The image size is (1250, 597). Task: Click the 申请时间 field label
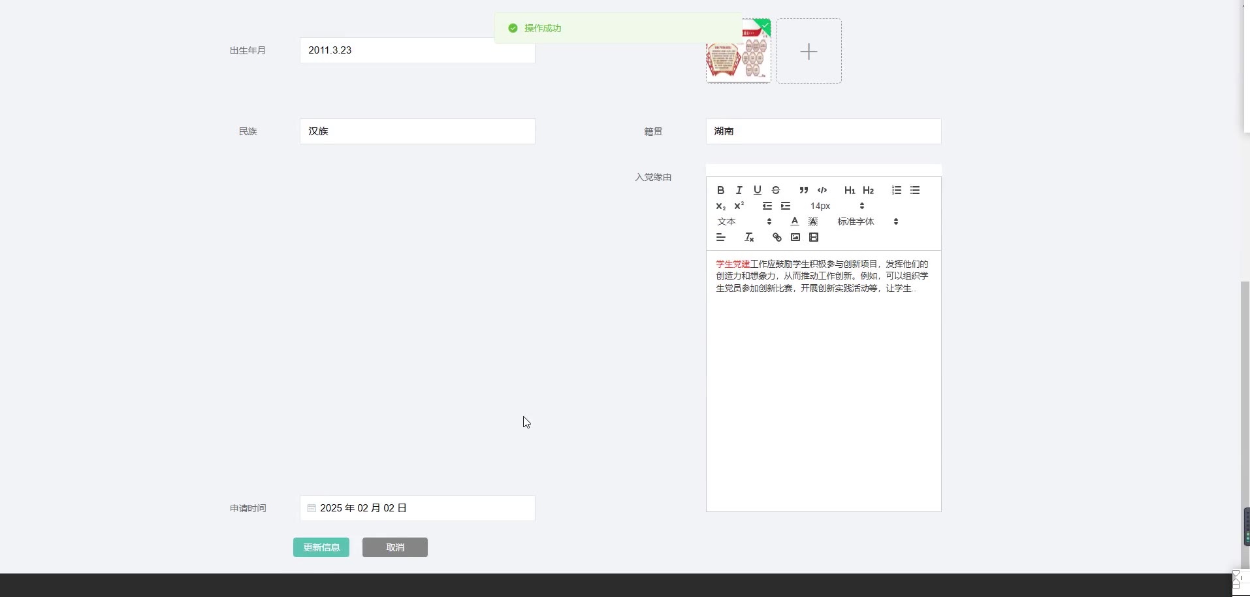[x=248, y=508]
